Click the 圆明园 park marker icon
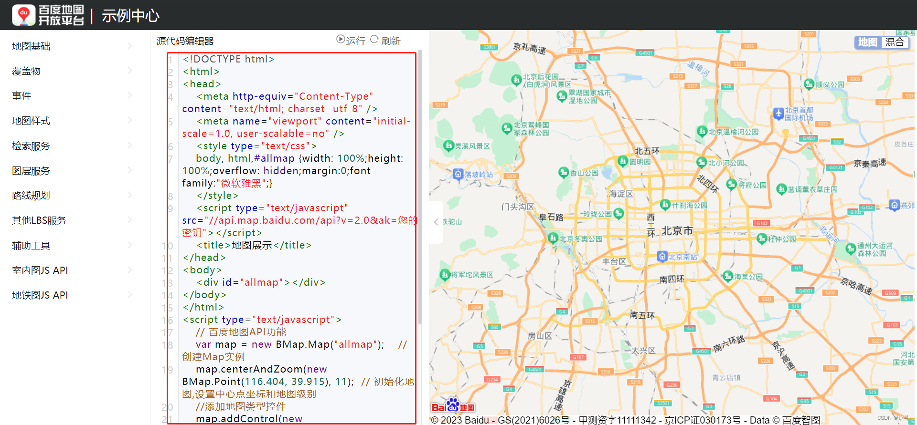The width and height of the screenshot is (917, 425). pos(623,161)
